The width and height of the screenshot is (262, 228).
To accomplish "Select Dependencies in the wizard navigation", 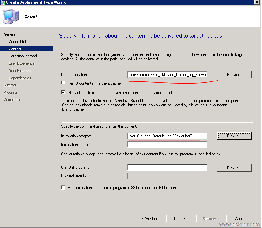I will [x=20, y=78].
